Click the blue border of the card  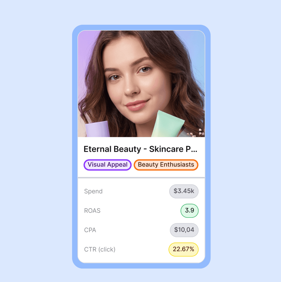(75, 147)
